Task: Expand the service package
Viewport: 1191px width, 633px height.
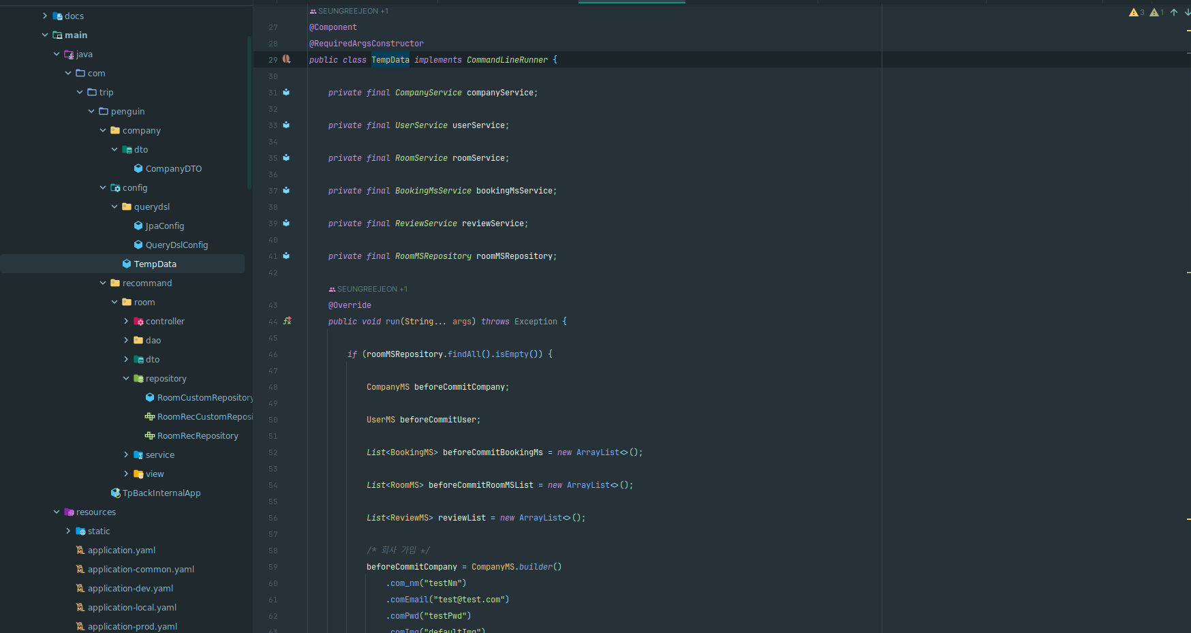Action: click(x=126, y=454)
